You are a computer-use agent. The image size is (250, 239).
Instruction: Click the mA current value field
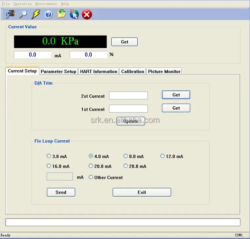coord(33,55)
